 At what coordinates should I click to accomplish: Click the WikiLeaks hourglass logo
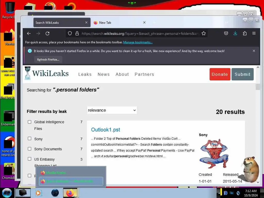[27, 73]
